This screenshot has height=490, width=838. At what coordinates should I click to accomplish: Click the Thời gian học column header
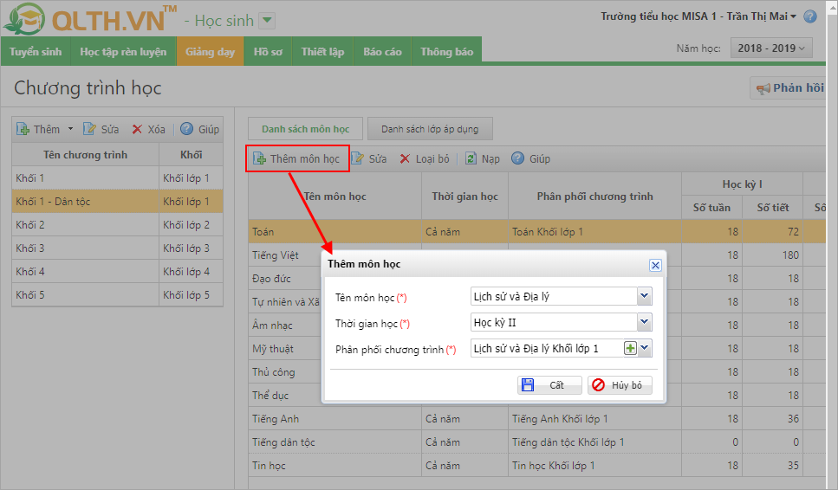point(465,197)
